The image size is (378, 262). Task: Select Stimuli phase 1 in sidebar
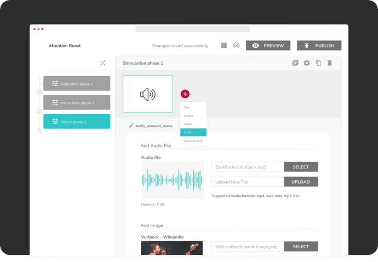tap(77, 121)
